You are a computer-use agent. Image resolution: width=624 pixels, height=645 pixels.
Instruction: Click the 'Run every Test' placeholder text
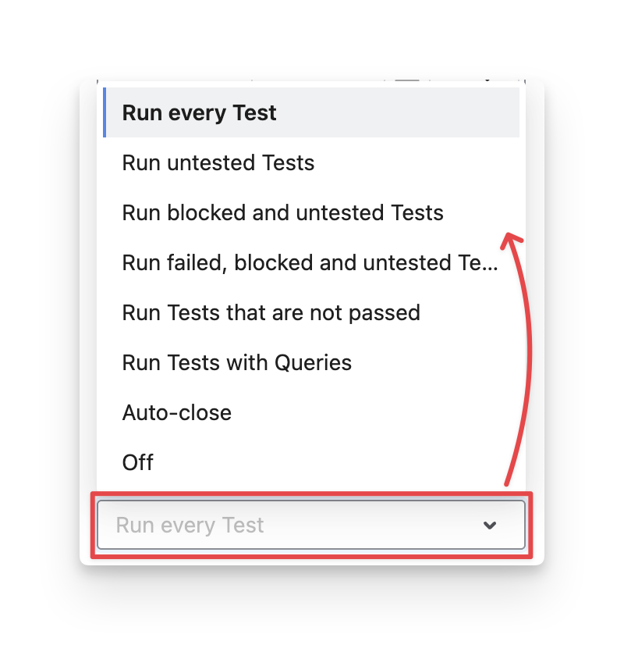point(190,526)
